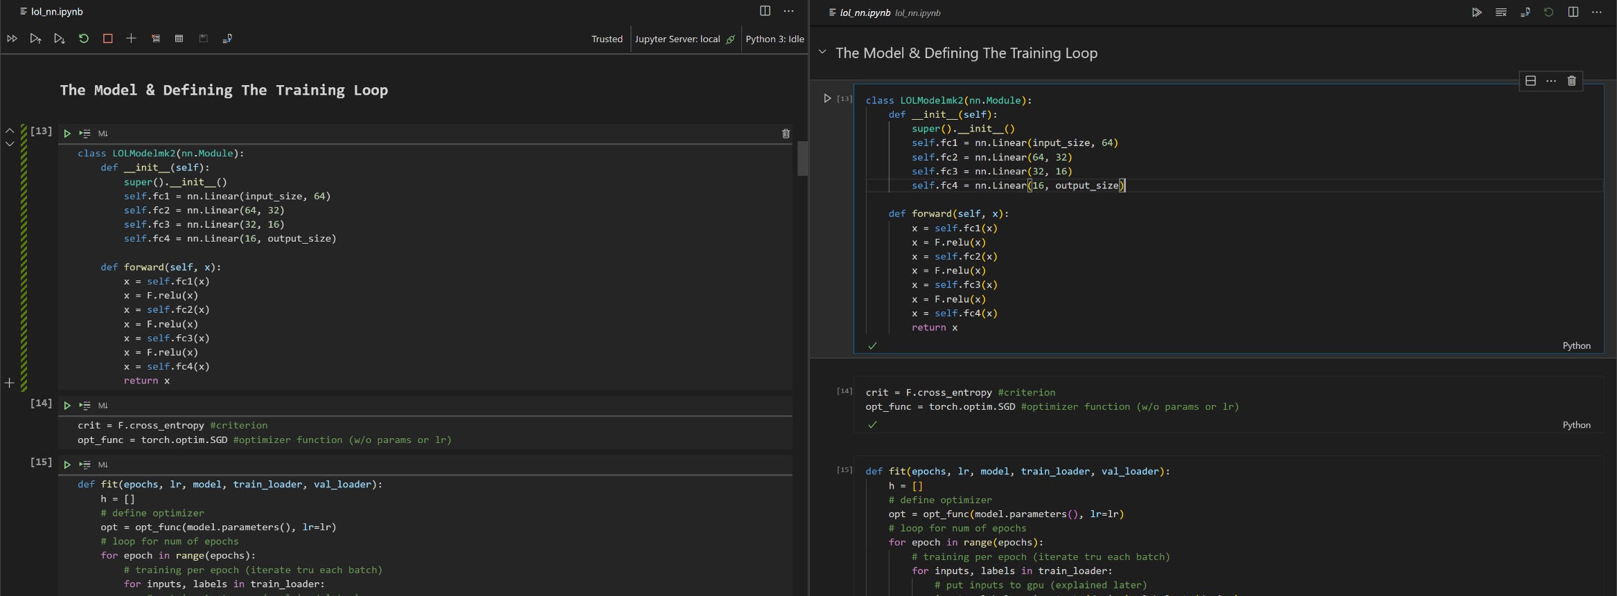
Task: Click success checkmark under right cell [13]
Action: pyautogui.click(x=872, y=345)
